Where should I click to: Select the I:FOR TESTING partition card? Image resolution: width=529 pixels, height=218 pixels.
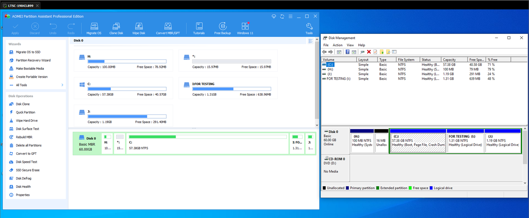tap(228, 89)
